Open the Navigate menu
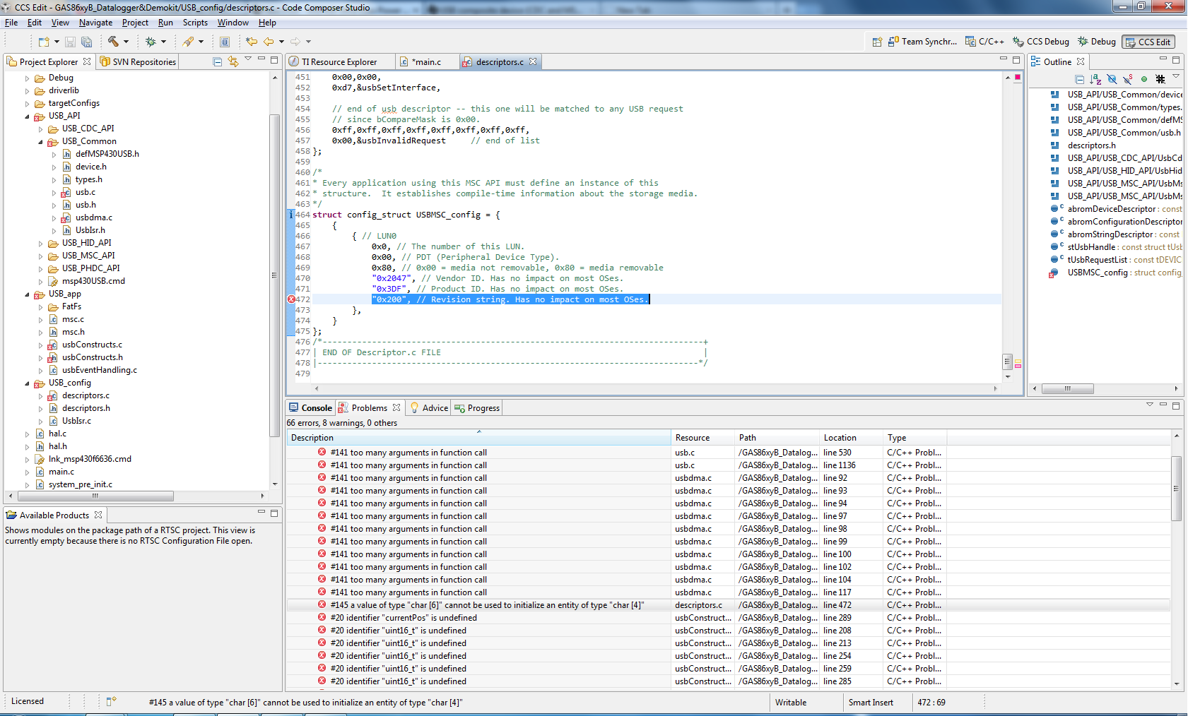The image size is (1188, 716). [95, 22]
